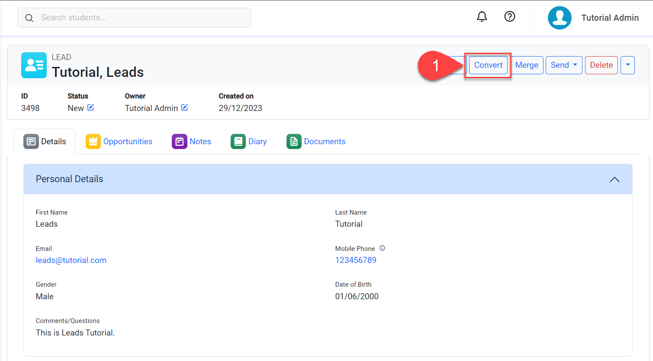Click the lead contact card icon
653x361 pixels.
coord(34,65)
